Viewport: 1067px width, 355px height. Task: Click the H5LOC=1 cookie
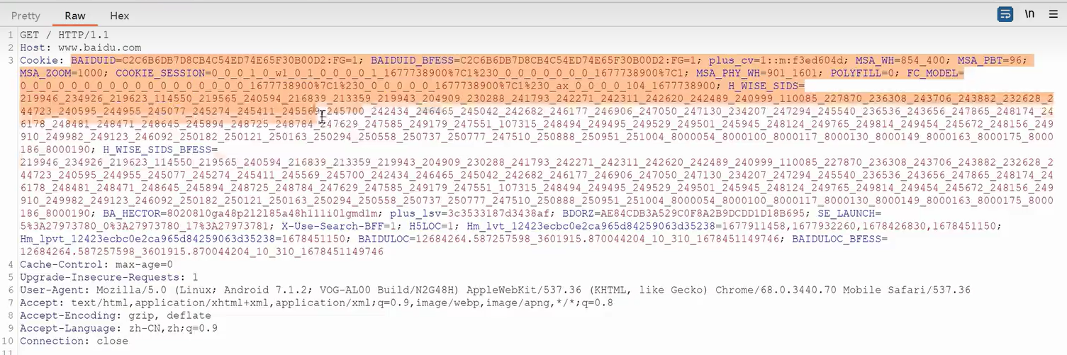pyautogui.click(x=432, y=226)
